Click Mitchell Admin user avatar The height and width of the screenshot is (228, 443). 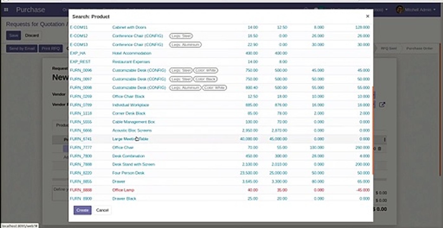pos(400,9)
